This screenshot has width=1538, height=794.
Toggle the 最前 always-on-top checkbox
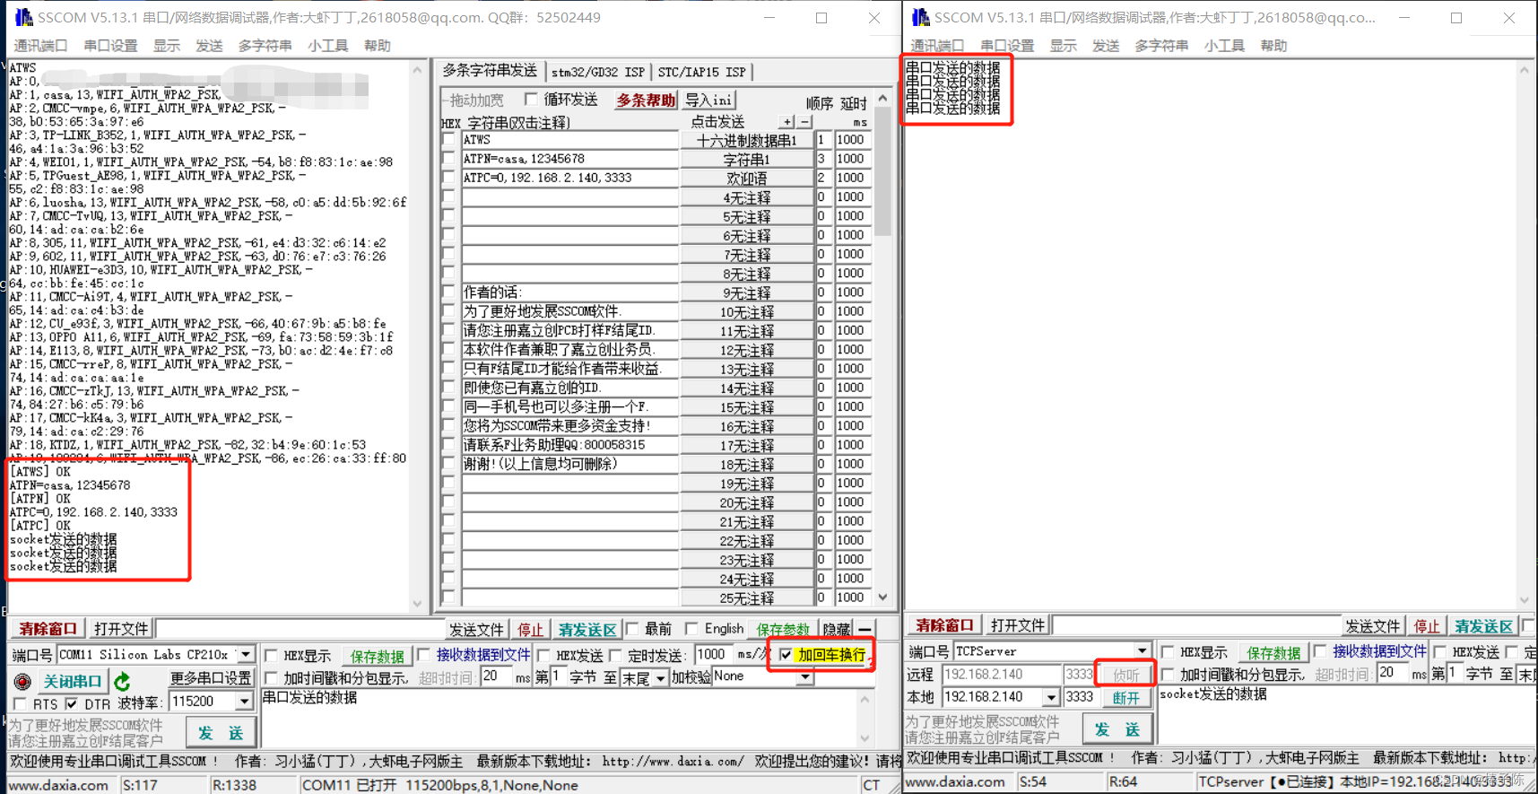coord(632,629)
